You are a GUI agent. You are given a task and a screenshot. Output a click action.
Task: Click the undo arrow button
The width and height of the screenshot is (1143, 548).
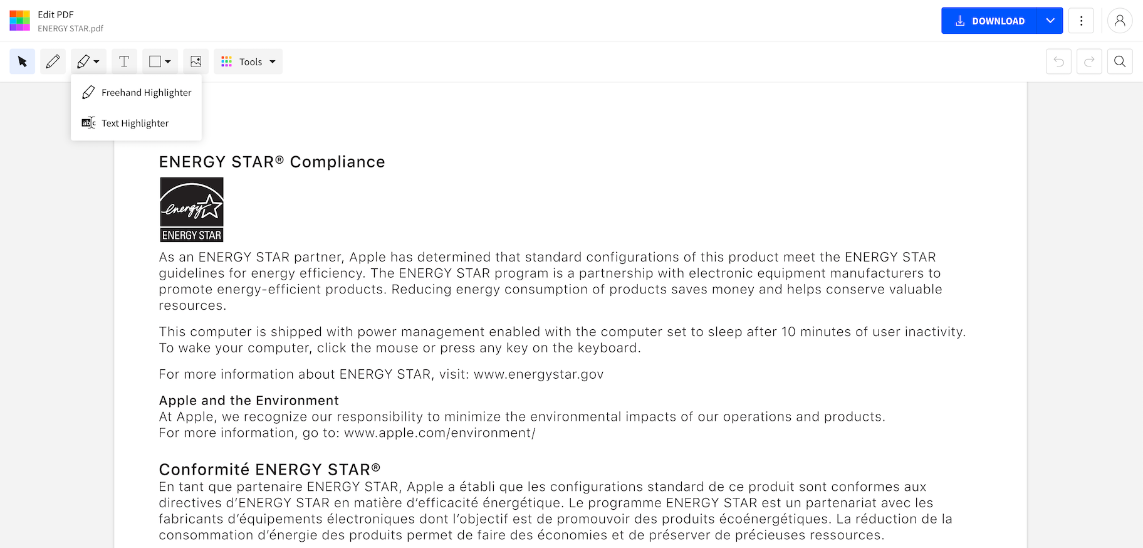[1058, 61]
